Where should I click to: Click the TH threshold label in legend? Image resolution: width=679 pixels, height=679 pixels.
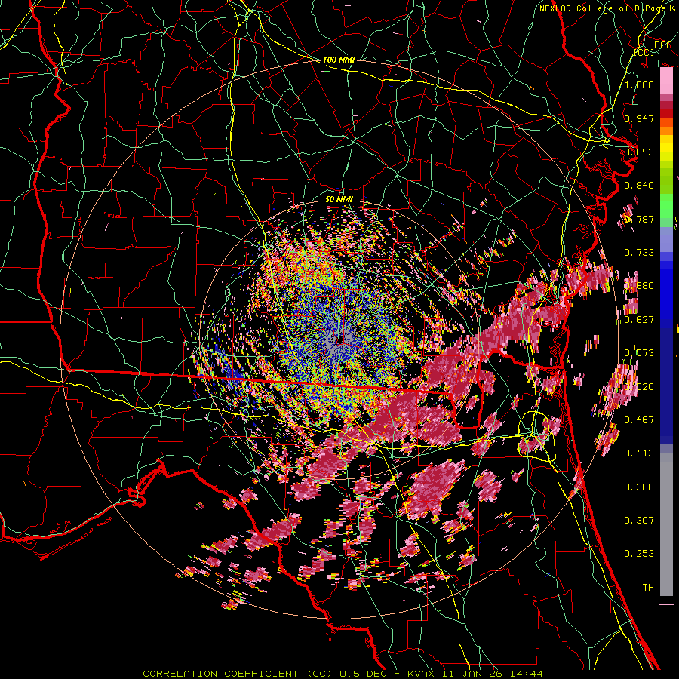click(x=648, y=588)
